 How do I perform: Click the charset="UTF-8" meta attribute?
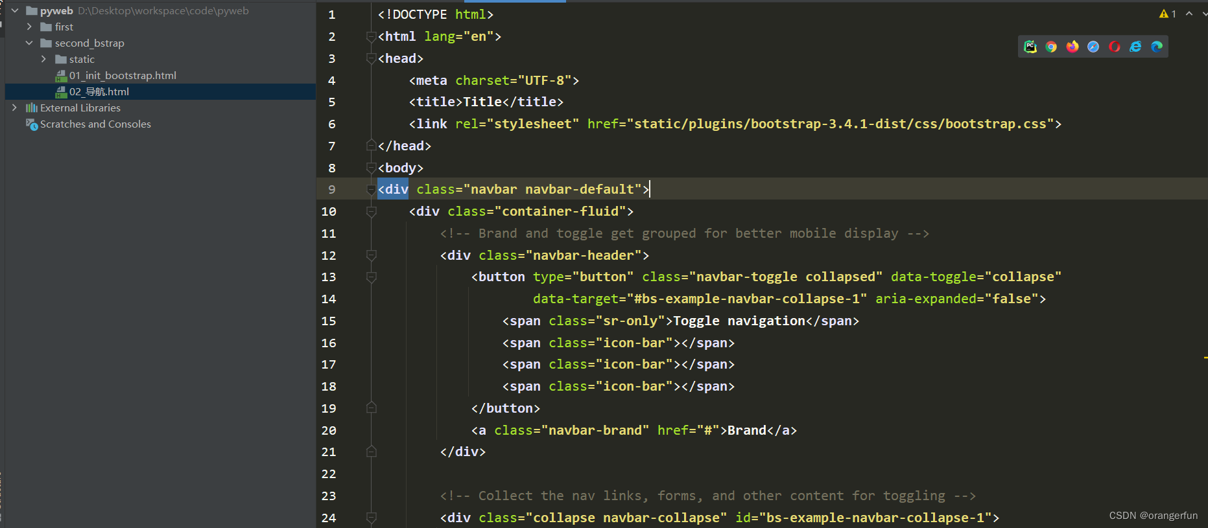coord(514,80)
